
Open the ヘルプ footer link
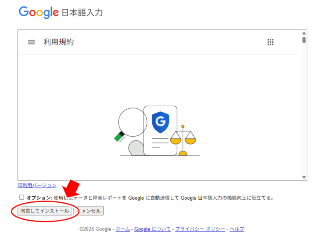237,229
